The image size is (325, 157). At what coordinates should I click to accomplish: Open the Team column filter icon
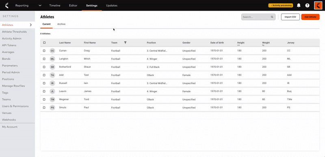(125, 43)
